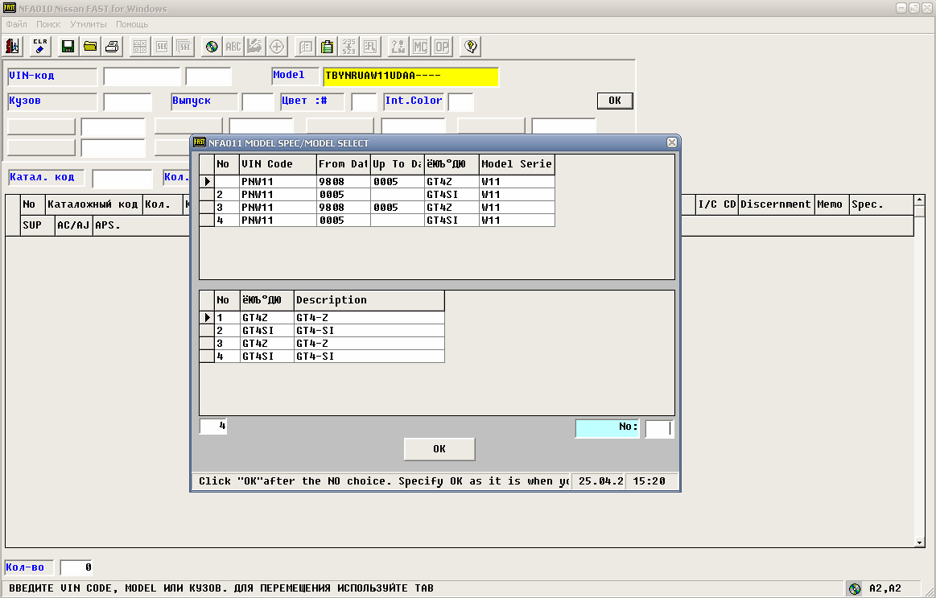Viewport: 936px width, 598px height.
Task: Open the Помощь menu
Action: coord(131,24)
